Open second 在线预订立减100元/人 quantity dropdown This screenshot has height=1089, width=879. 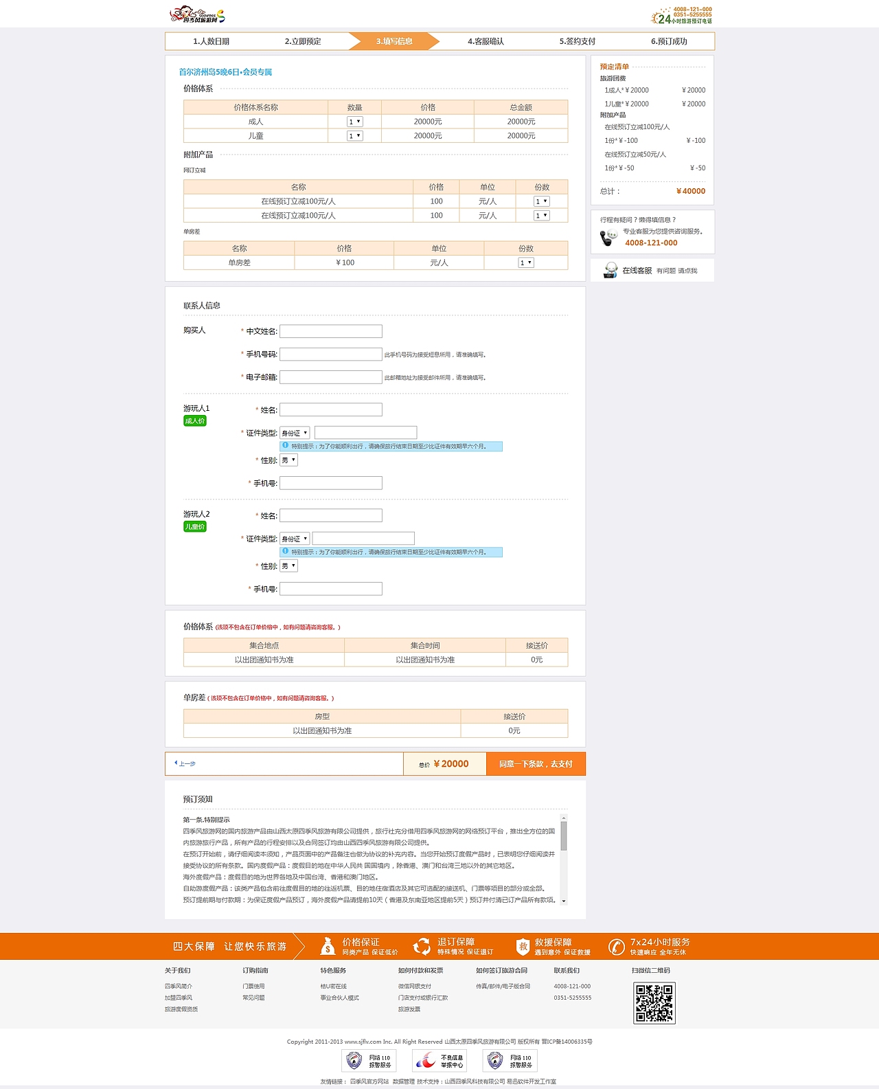[542, 216]
